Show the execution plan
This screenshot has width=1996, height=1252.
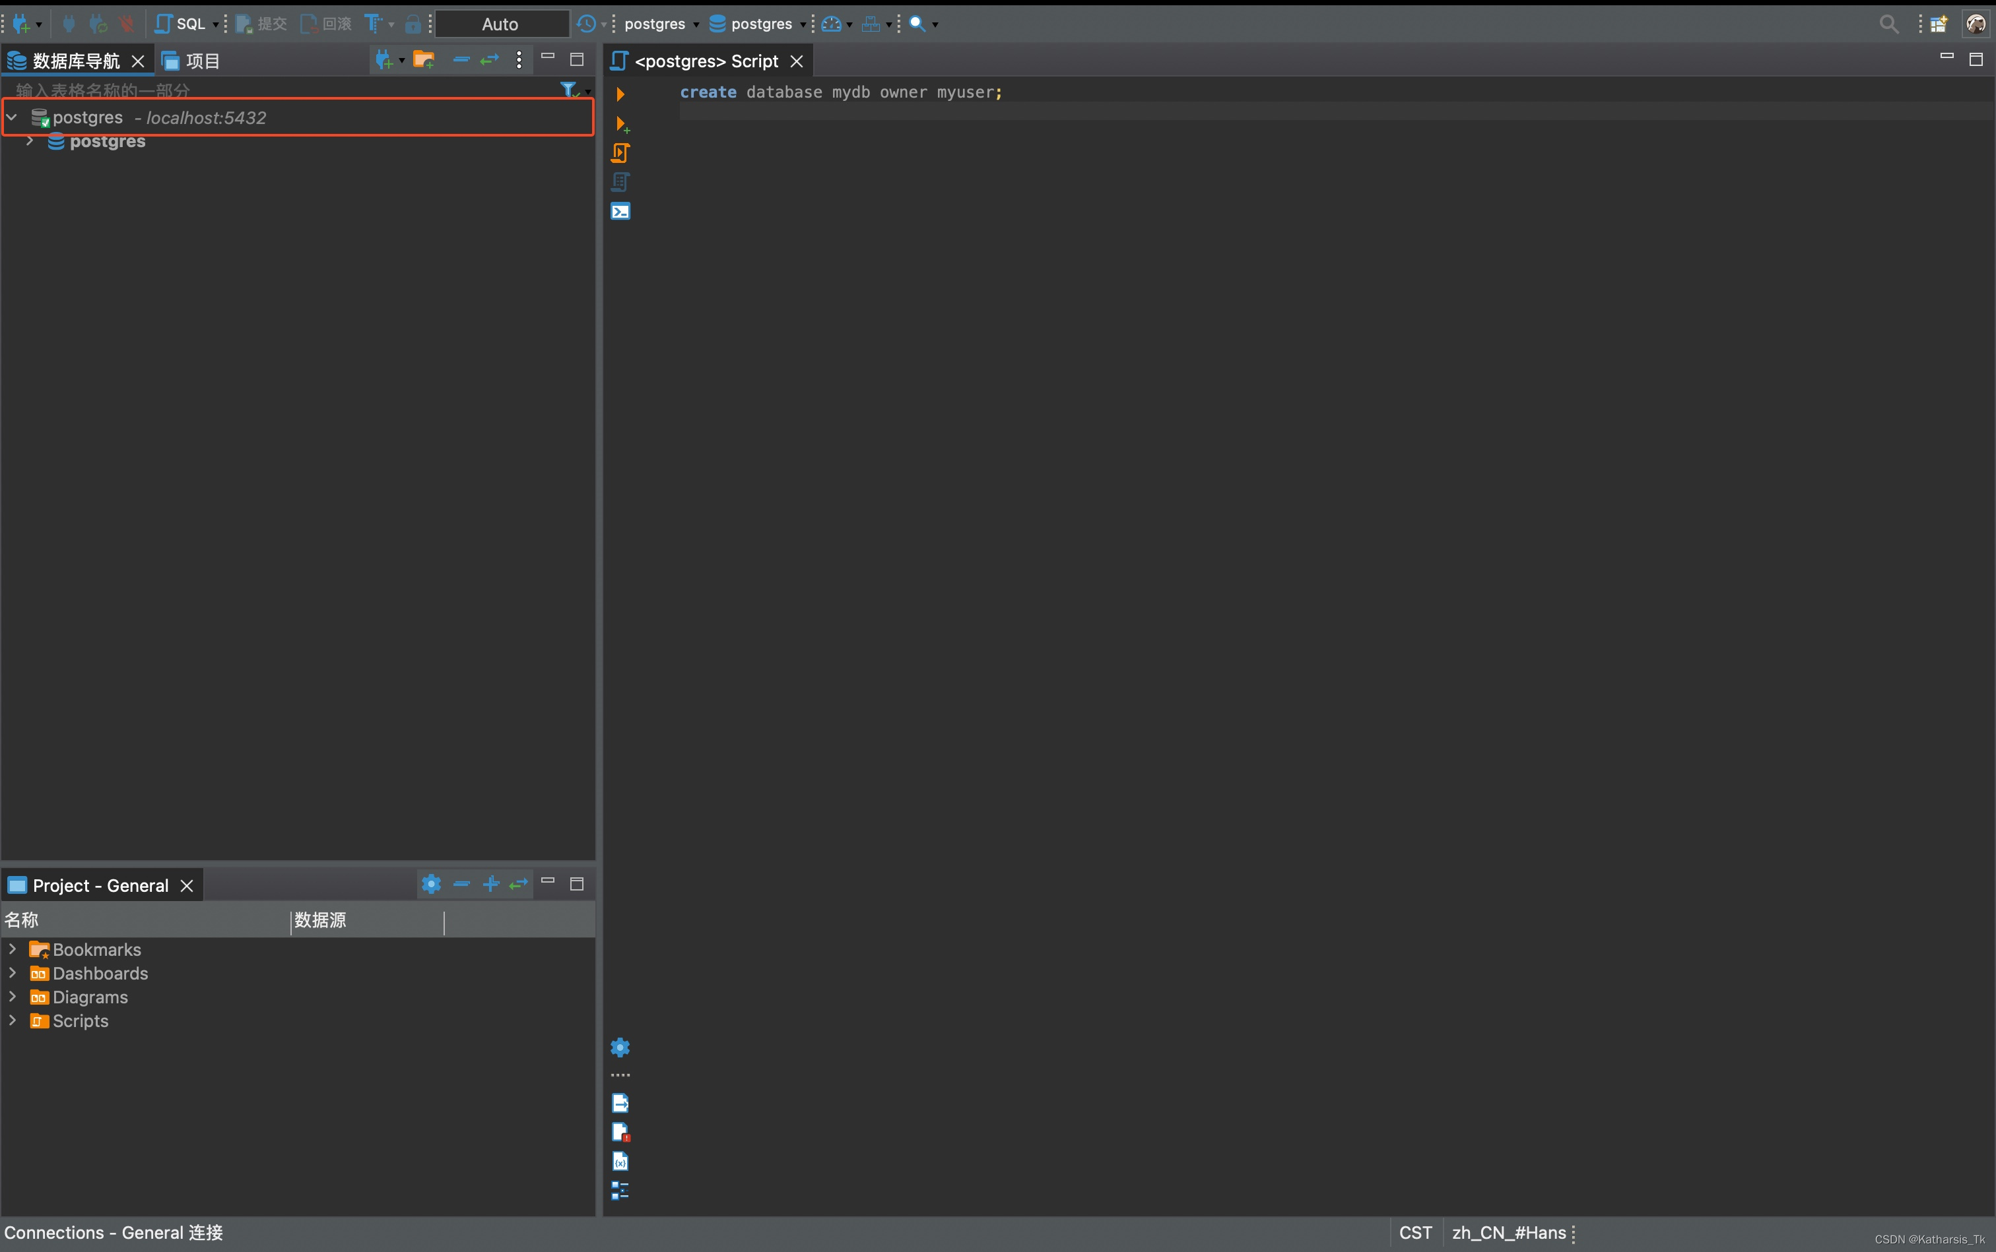[x=620, y=181]
